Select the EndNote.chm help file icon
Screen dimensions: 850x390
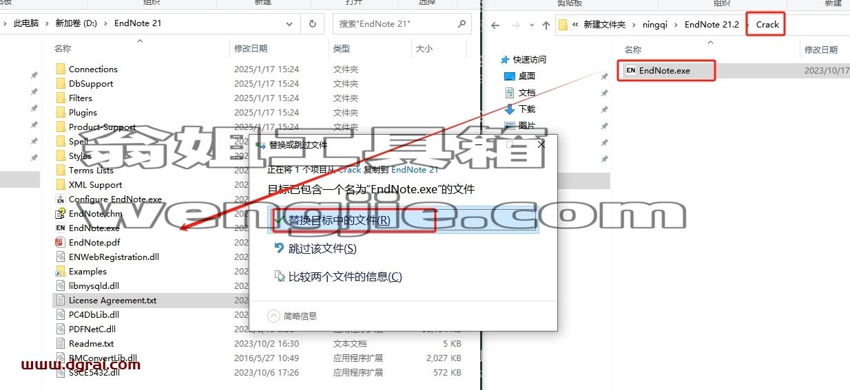61,213
